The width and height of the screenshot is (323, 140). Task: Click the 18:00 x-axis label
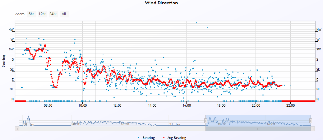click(221, 105)
